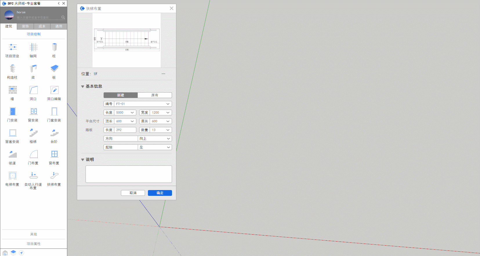Open 电梯布置 elevator layout tool

tap(12, 176)
